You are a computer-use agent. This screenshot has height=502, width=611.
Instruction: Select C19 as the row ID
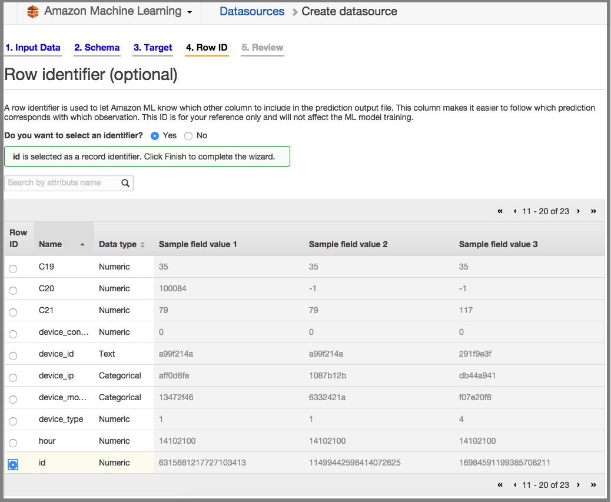14,269
